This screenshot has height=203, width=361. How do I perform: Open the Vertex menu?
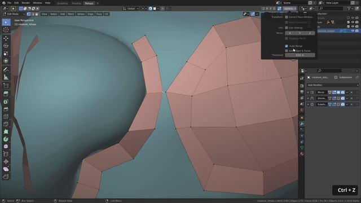[x=81, y=14]
